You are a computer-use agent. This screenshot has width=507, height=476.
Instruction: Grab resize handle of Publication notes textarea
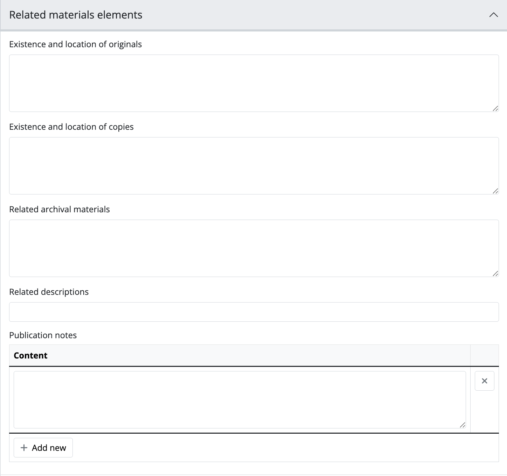[x=462, y=425]
